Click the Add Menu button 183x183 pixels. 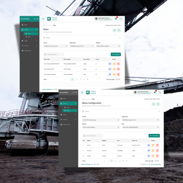point(154,136)
